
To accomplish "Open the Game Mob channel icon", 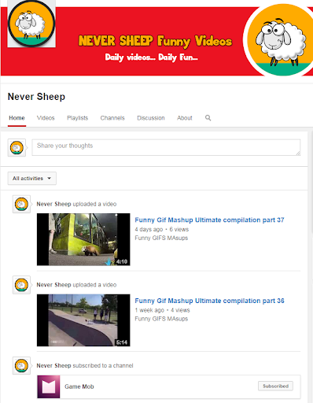I will [49, 386].
